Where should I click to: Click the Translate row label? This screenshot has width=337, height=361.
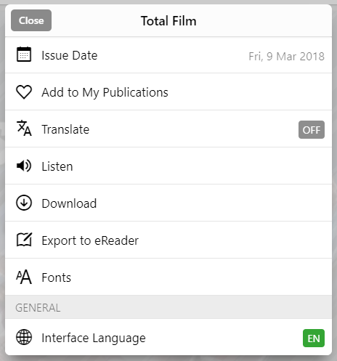pos(65,129)
